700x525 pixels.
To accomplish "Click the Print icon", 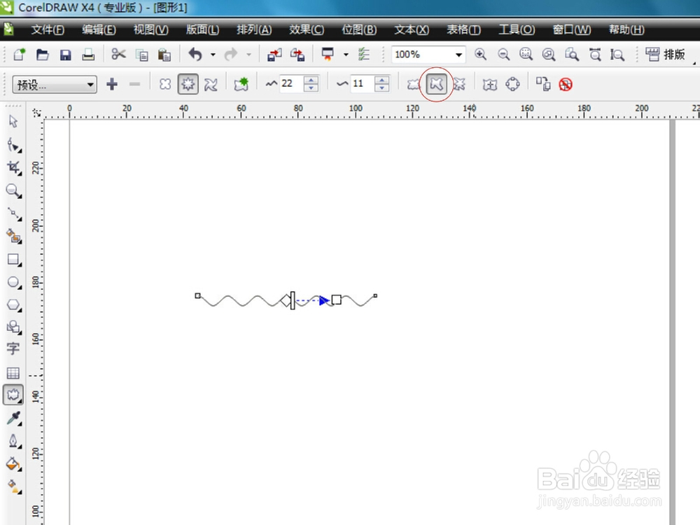I will (88, 55).
